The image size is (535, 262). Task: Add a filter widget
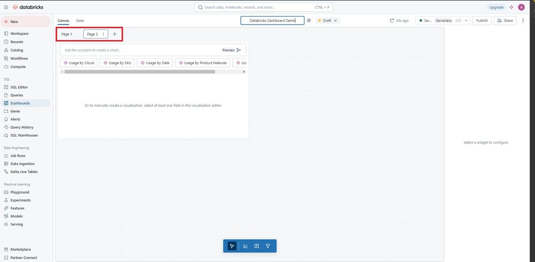pyautogui.click(x=267, y=246)
